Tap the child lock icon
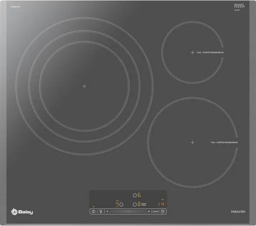256x226 pixels. [x=101, y=211]
